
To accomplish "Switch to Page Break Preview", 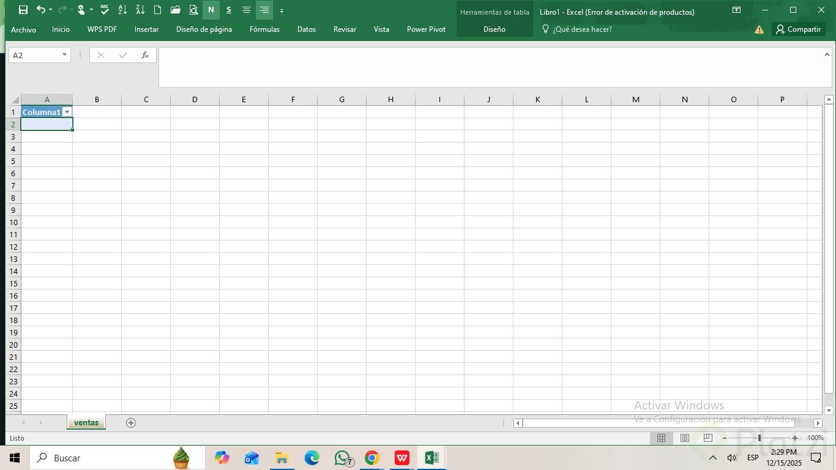I will 708,438.
